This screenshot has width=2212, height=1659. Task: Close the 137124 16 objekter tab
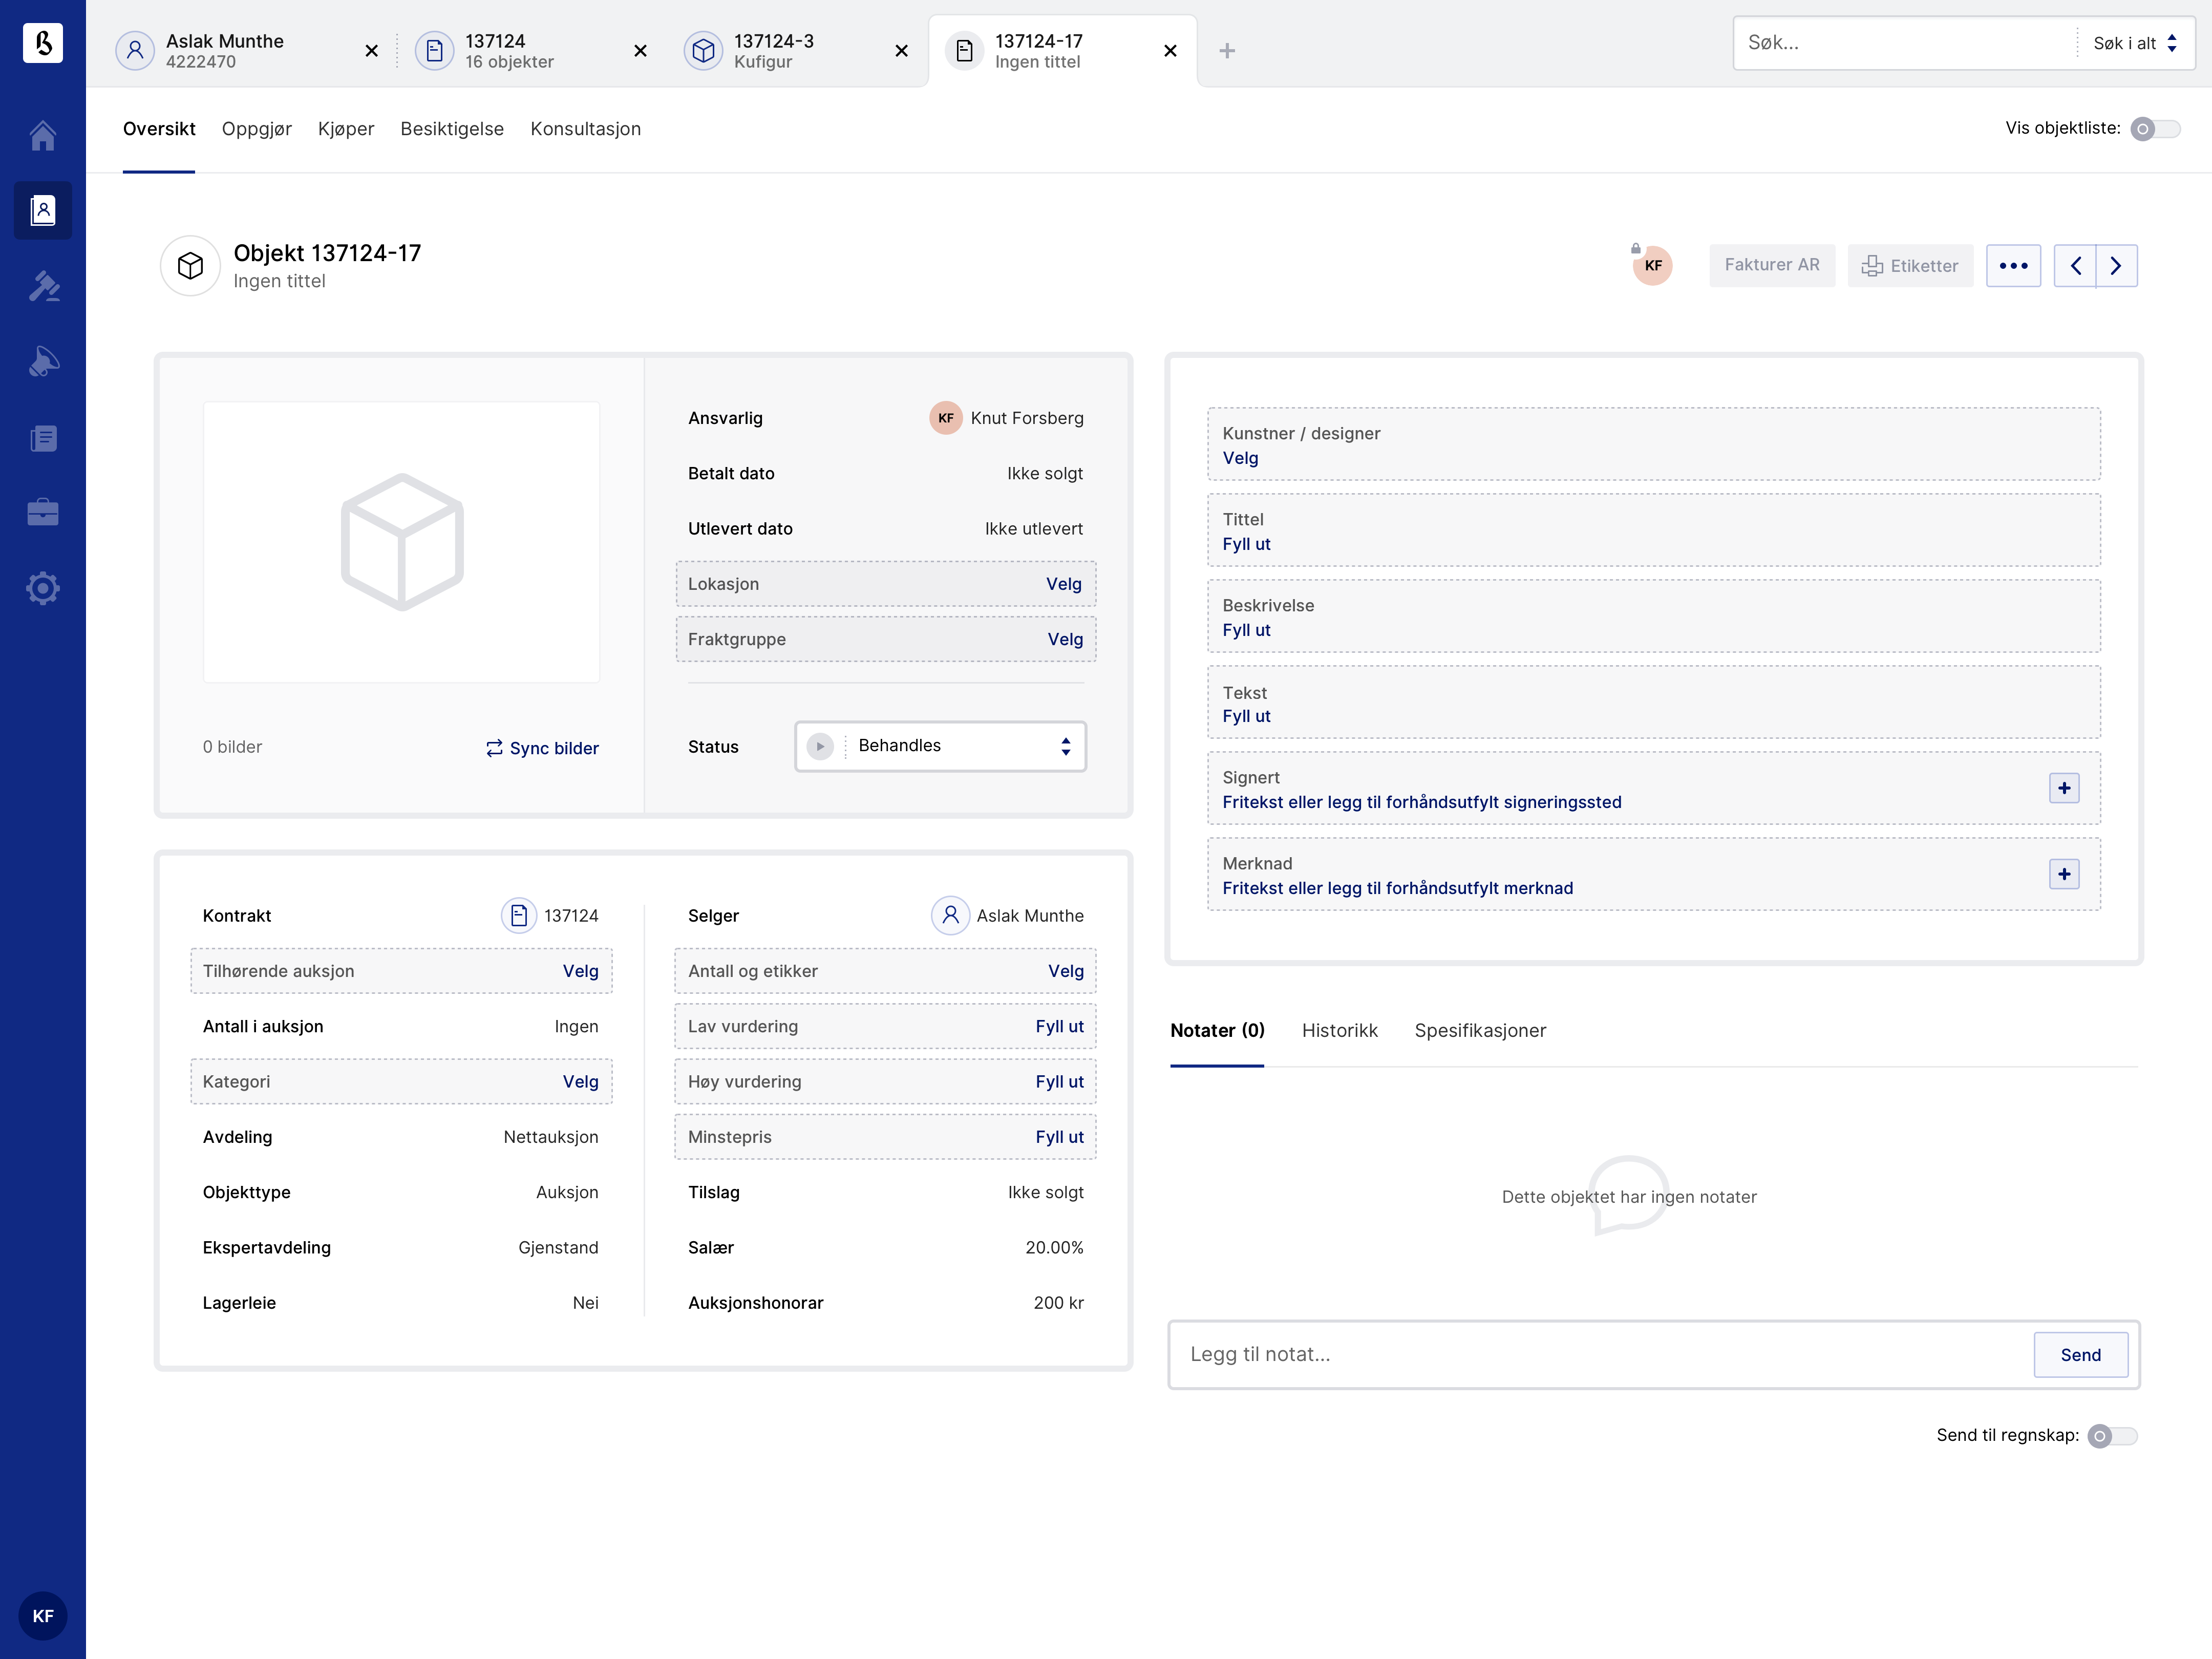[640, 50]
